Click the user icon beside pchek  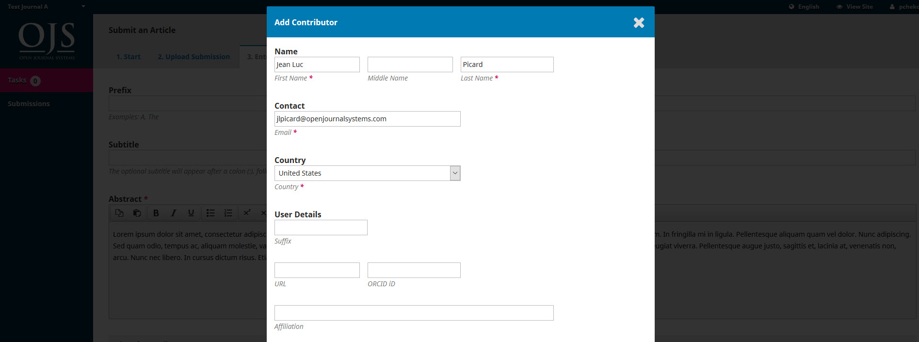click(892, 7)
